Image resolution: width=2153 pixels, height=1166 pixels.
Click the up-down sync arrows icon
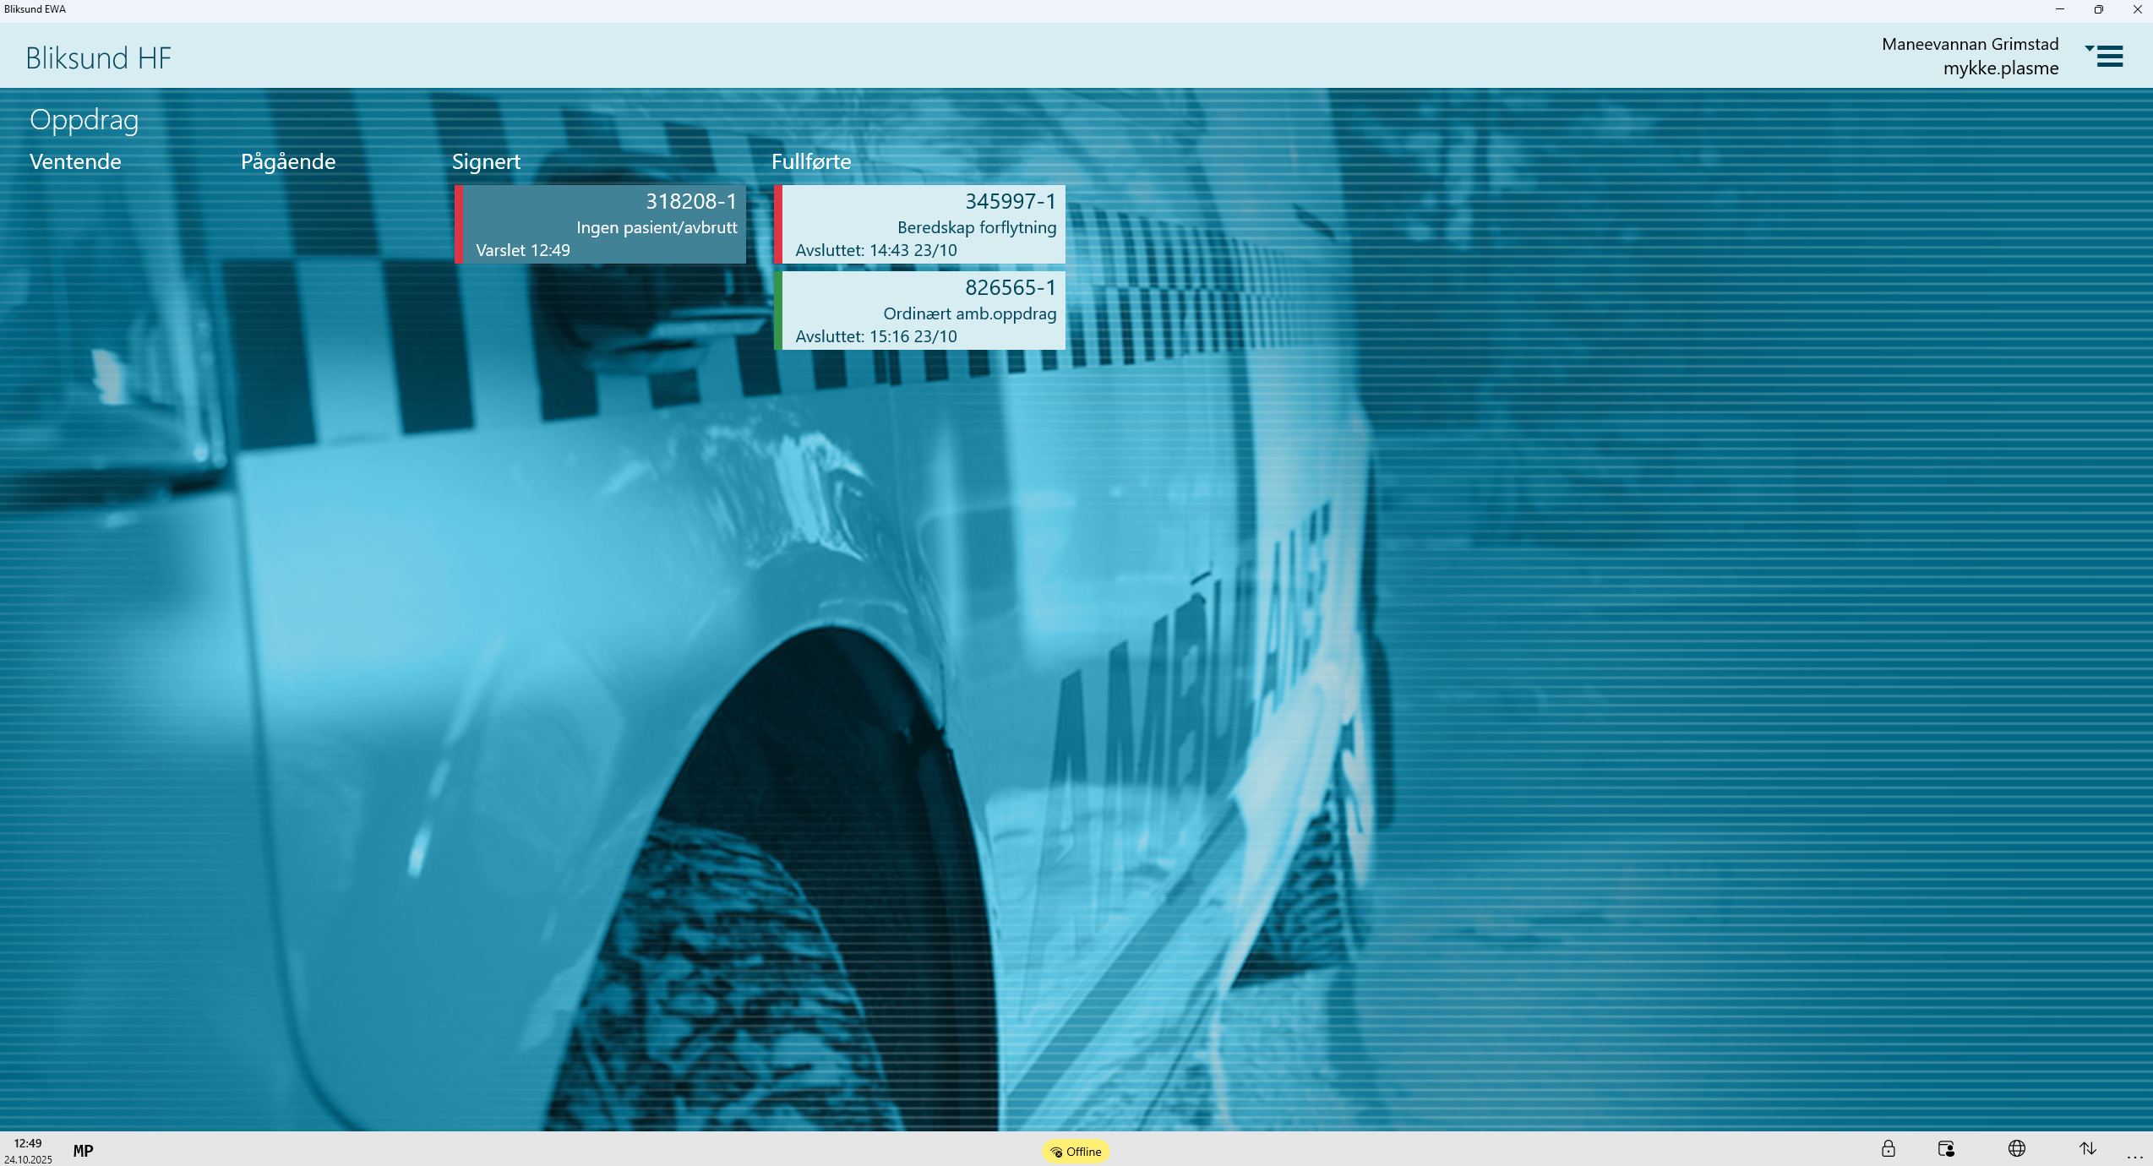[2088, 1149]
